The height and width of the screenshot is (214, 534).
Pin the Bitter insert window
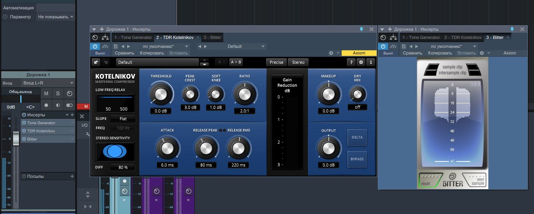click(x=512, y=29)
